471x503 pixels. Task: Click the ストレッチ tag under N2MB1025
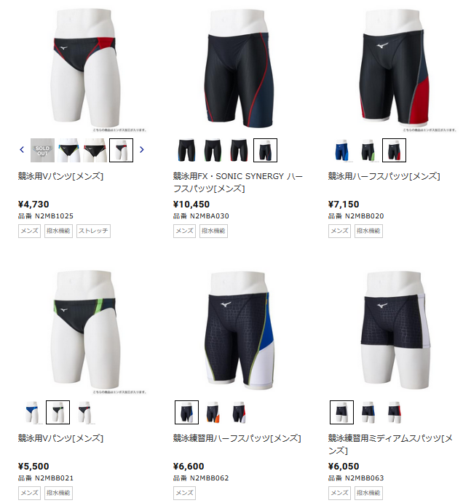[93, 231]
